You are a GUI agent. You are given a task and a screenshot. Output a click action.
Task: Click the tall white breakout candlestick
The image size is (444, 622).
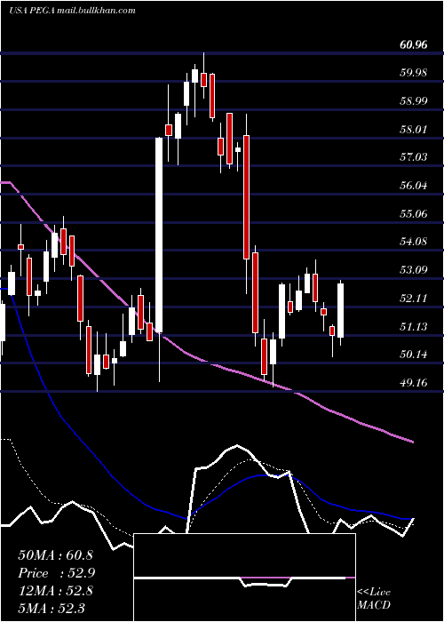[159, 259]
